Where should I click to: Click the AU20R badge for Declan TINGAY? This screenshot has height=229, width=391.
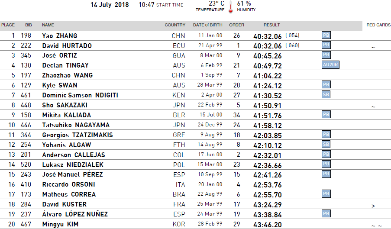click(330, 65)
